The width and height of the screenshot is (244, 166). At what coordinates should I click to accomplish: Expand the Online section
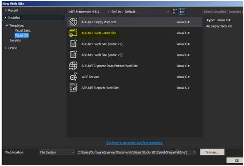pos(5,48)
